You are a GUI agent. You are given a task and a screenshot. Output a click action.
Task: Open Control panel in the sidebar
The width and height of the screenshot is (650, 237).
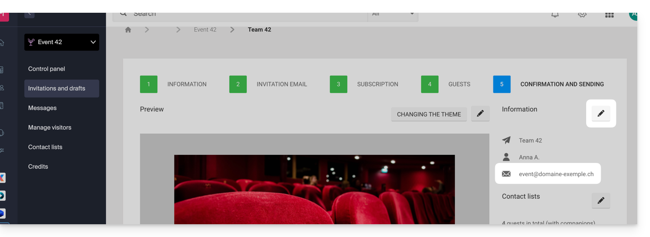[46, 69]
